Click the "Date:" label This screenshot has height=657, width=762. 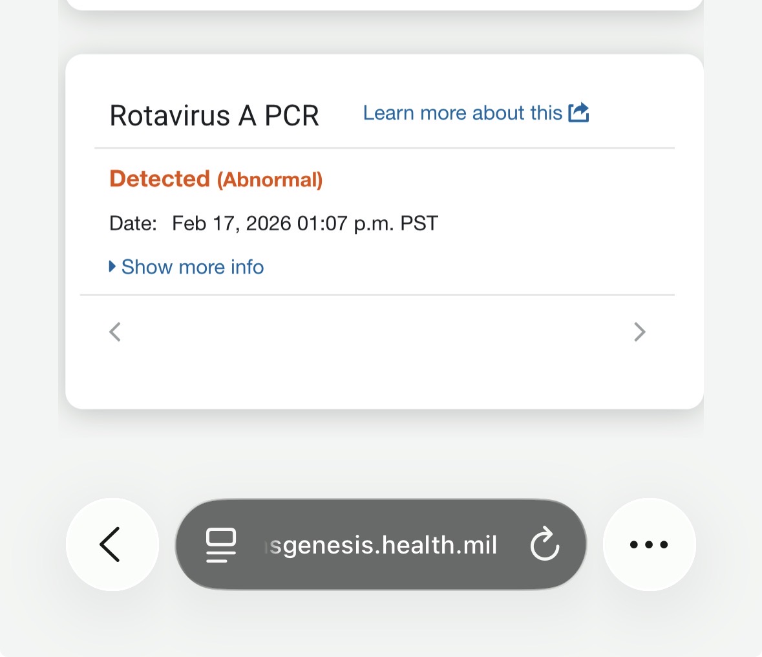132,224
